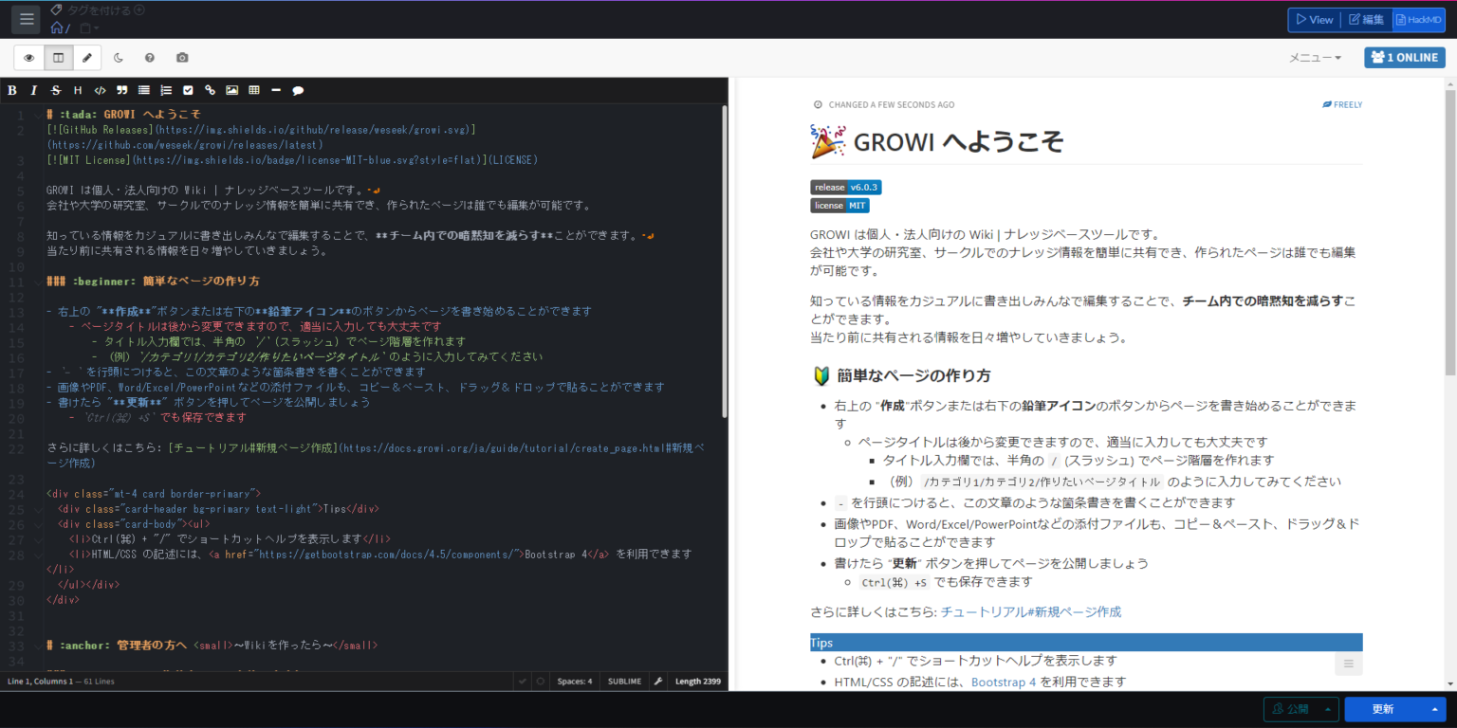Open the メニュー dropdown
The height and width of the screenshot is (728, 1457).
1315,57
